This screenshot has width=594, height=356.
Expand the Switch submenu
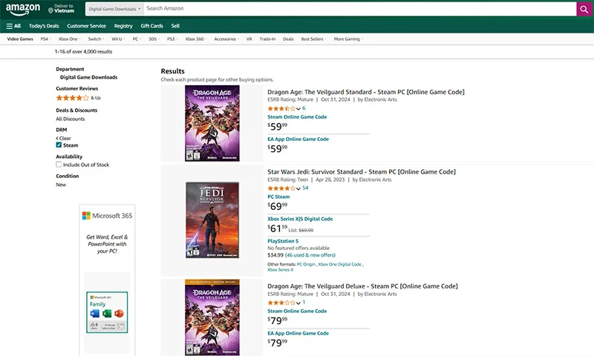coord(96,39)
